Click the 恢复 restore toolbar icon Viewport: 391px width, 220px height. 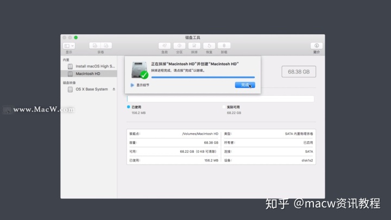pyautogui.click(x=209, y=46)
